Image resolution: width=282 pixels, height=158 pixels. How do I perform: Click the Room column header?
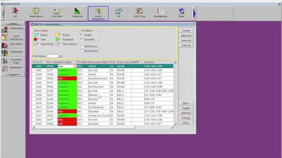(41, 62)
